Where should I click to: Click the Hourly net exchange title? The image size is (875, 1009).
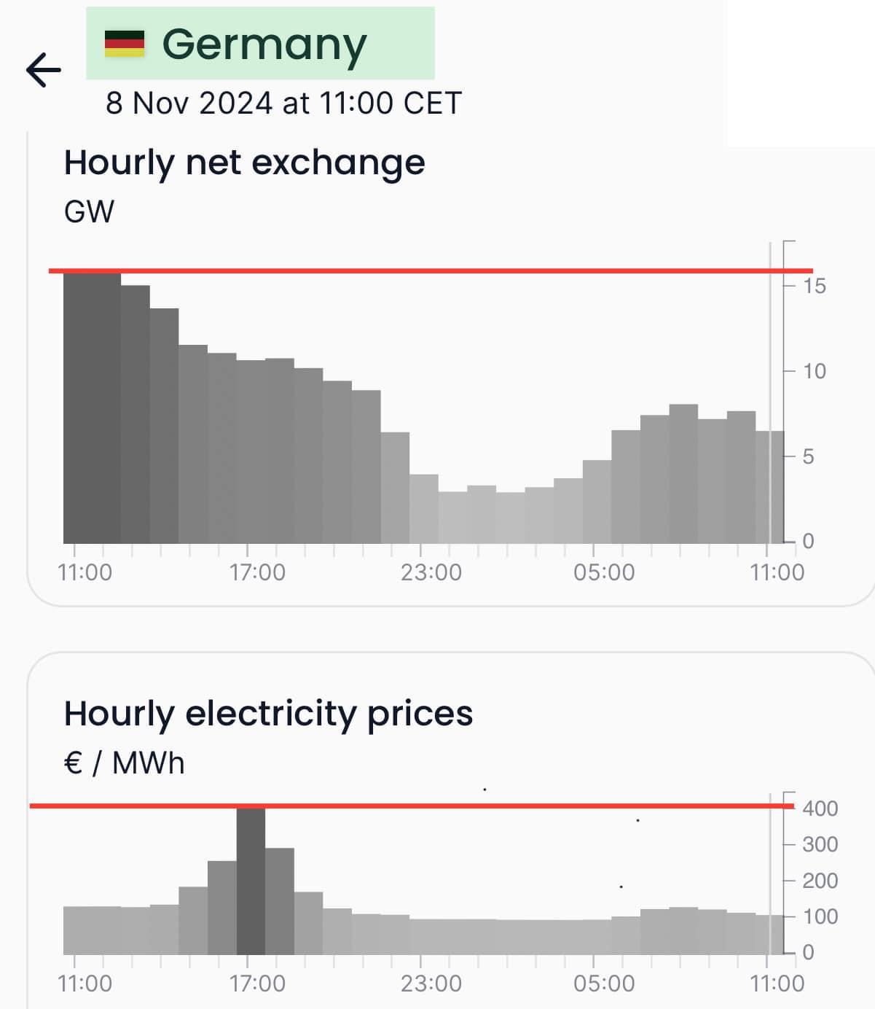[244, 162]
